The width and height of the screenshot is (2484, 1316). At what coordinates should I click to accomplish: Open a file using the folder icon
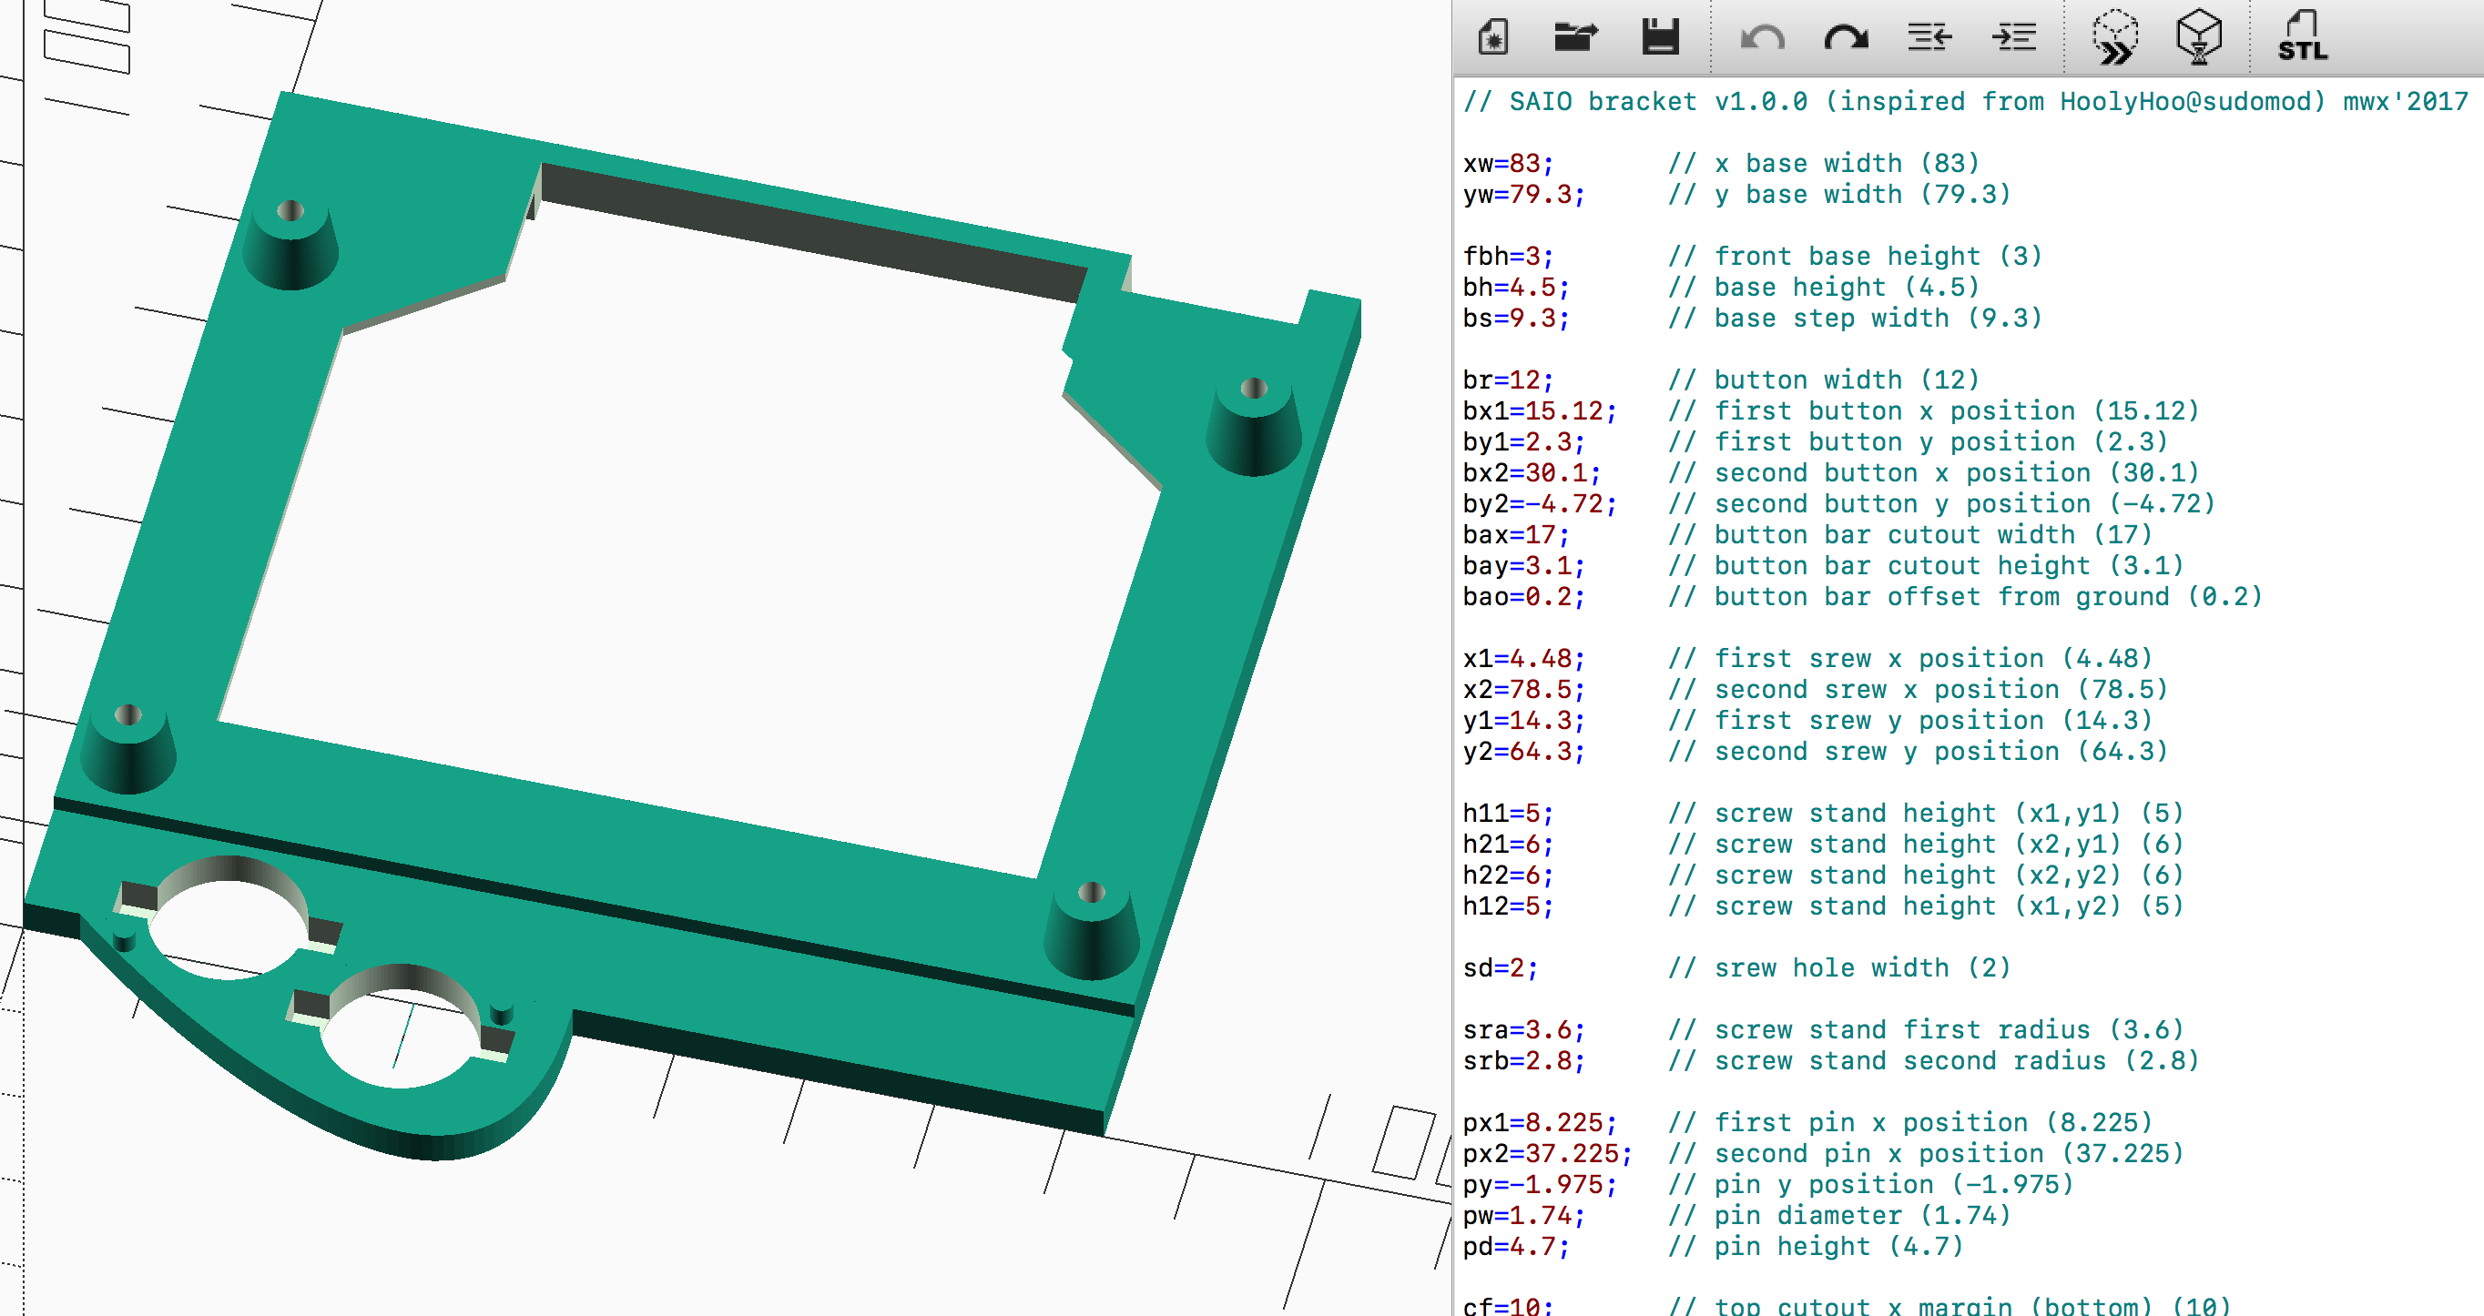pos(1575,37)
